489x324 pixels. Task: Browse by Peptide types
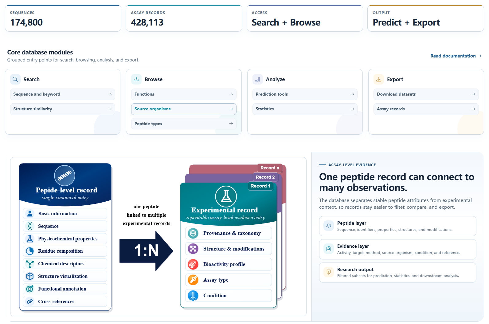tap(184, 124)
